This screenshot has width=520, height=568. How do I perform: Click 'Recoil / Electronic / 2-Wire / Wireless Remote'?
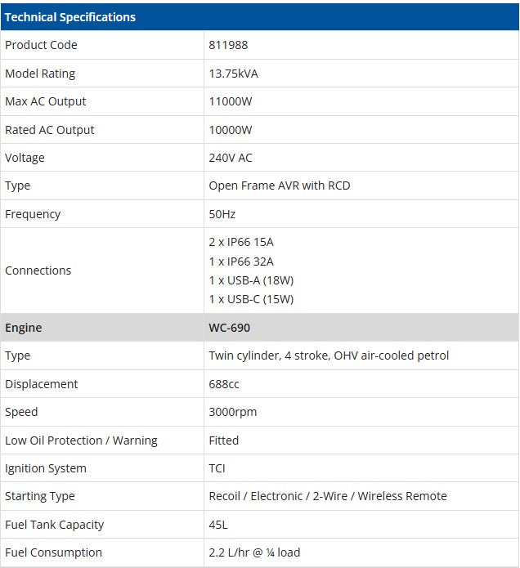pyautogui.click(x=328, y=496)
